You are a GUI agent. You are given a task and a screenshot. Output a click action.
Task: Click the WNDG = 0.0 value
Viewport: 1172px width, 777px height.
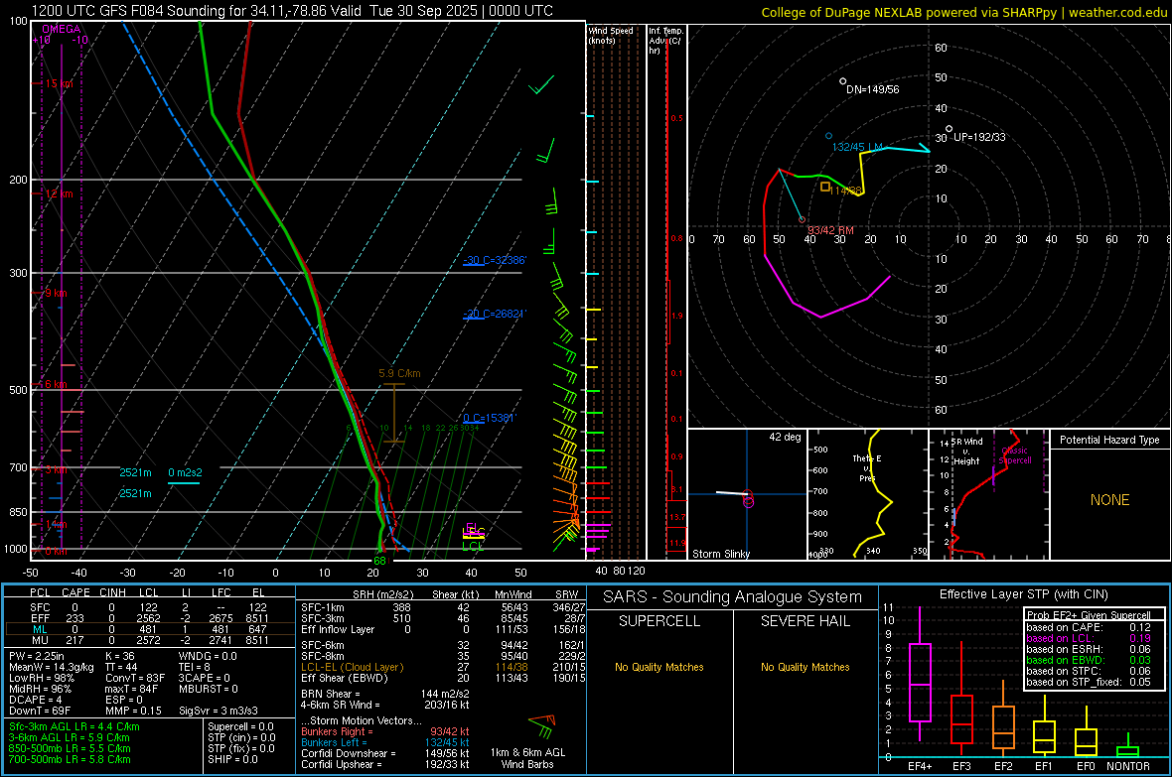[x=208, y=656]
